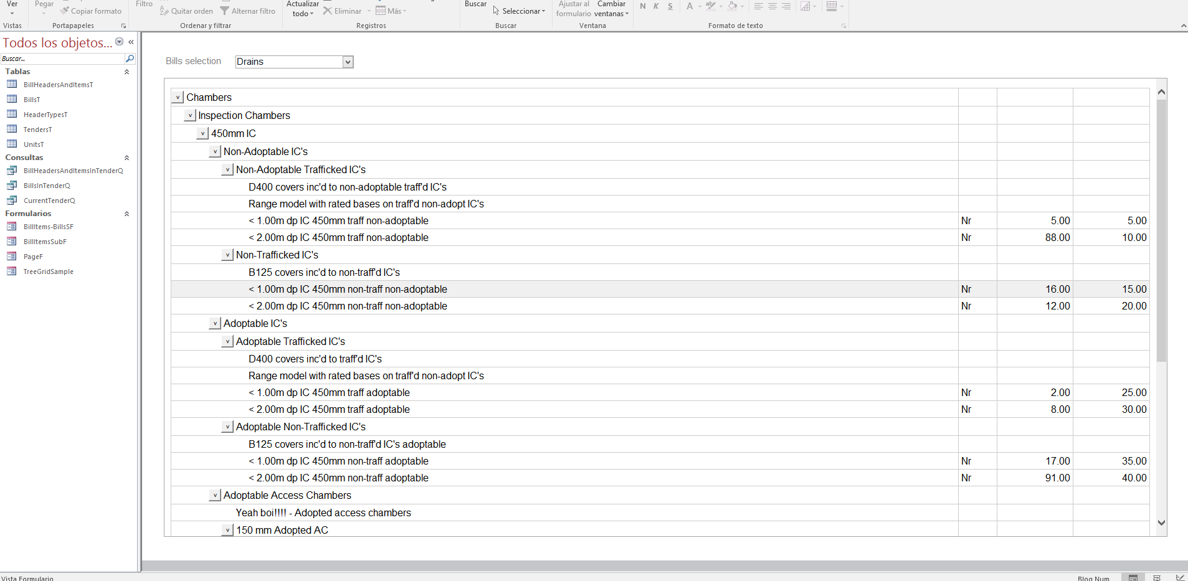The image size is (1188, 581).
Task: Collapse Adoptable Trafficked IC's node
Action: tap(227, 342)
